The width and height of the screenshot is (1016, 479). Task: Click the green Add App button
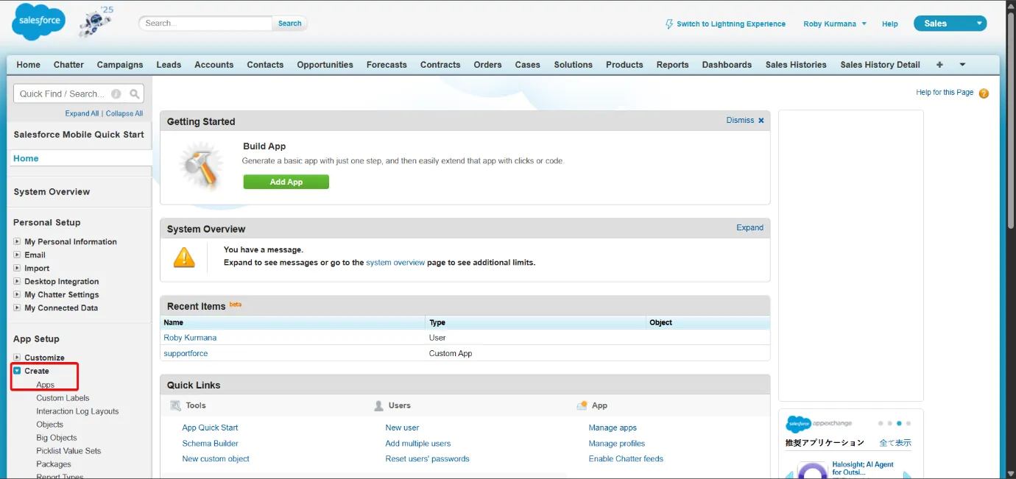point(286,182)
